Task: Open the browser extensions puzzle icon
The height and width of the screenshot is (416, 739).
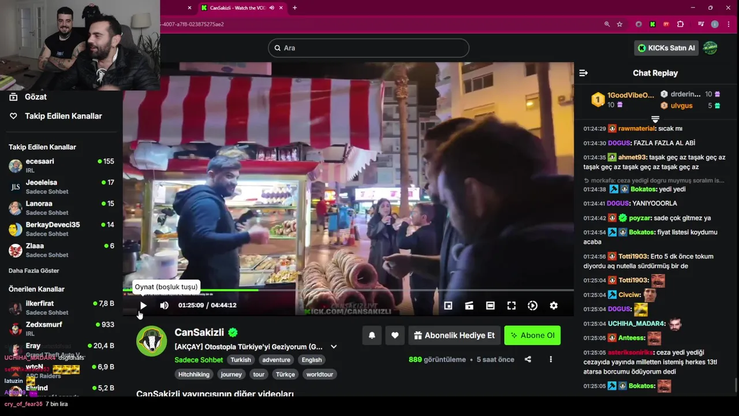Action: click(x=680, y=24)
